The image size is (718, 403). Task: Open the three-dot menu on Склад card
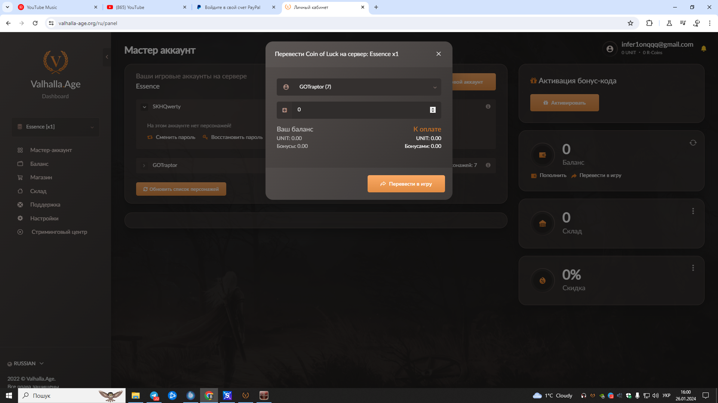click(x=693, y=211)
